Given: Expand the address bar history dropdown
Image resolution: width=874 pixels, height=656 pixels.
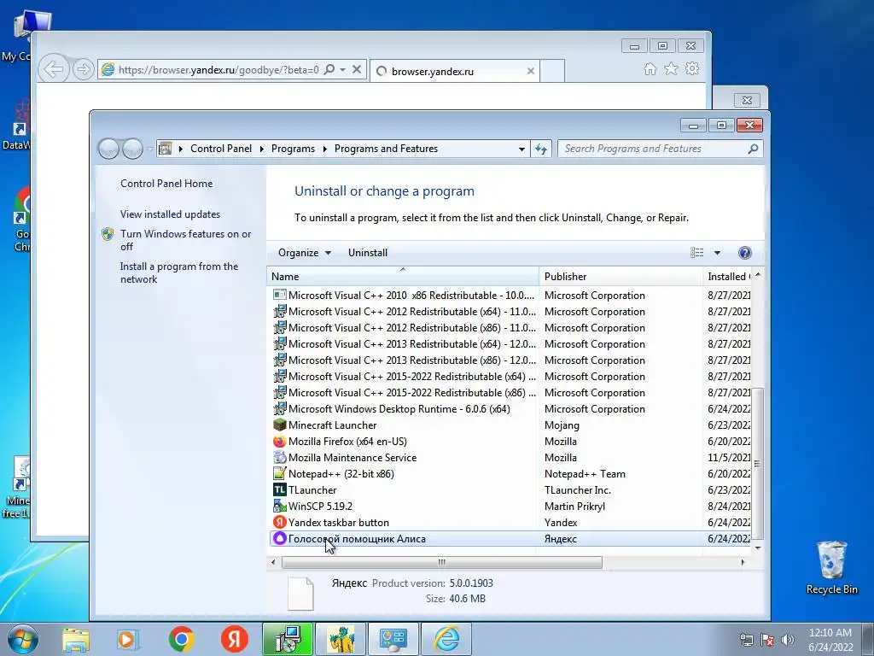Looking at the screenshot, I should (521, 149).
